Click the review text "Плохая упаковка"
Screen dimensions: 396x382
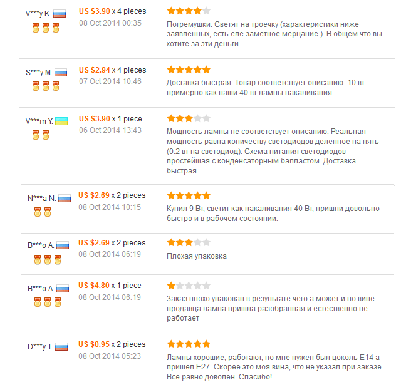[x=197, y=256]
